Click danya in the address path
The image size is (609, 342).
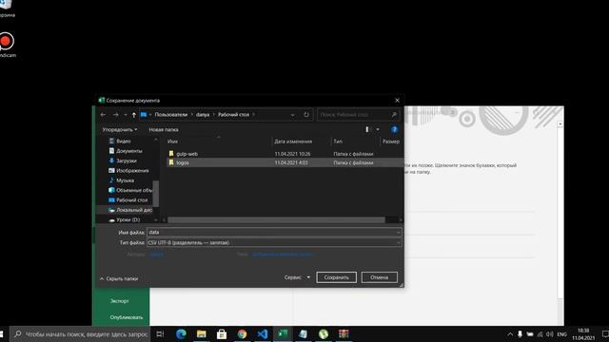click(x=203, y=115)
